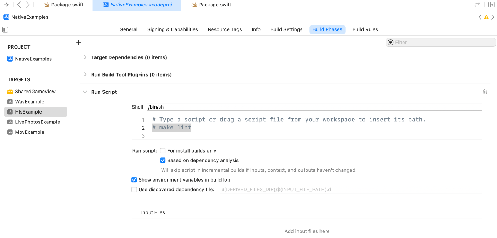Image resolution: width=497 pixels, height=238 pixels.
Task: Click in the Filter search field
Action: click(x=441, y=43)
